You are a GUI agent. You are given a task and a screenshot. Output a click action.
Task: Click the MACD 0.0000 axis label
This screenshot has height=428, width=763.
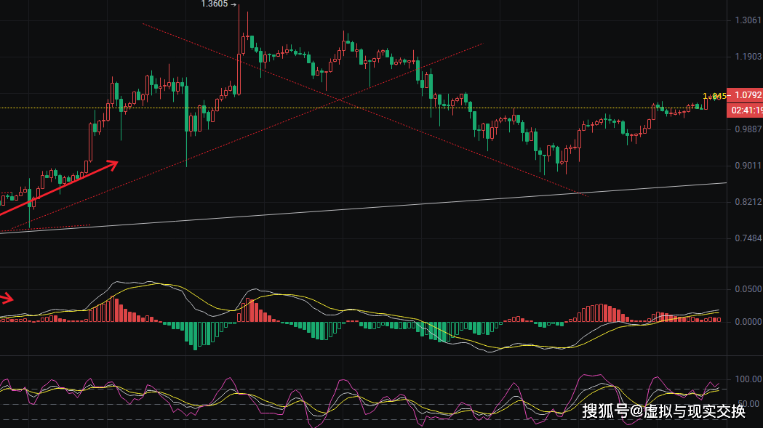click(748, 321)
